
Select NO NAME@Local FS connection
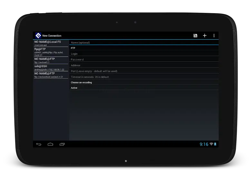pyautogui.click(x=51, y=43)
